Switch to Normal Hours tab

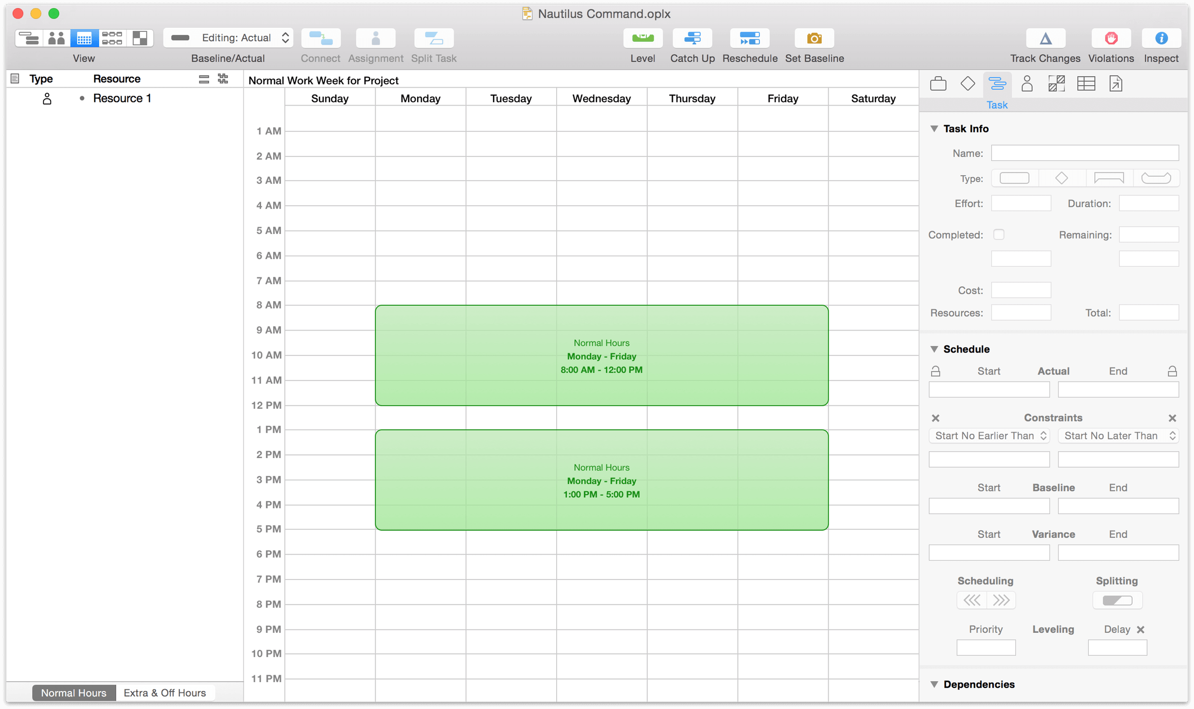click(74, 693)
